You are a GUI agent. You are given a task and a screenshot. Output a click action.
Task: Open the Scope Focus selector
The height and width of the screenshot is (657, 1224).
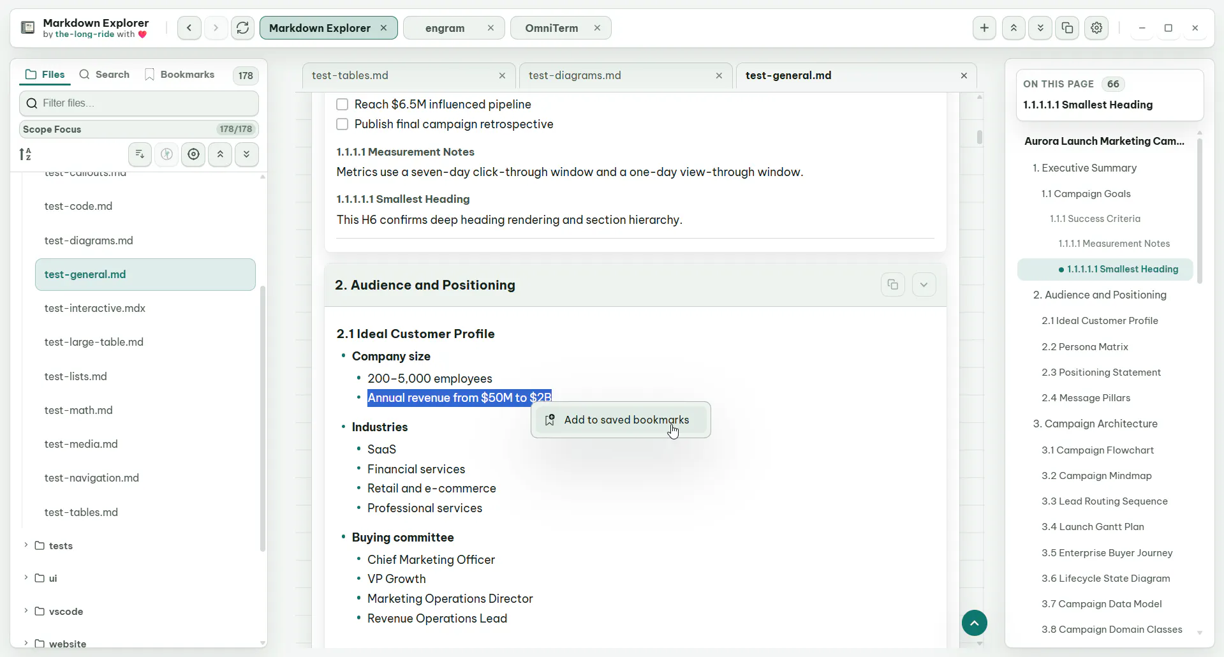pyautogui.click(x=139, y=129)
